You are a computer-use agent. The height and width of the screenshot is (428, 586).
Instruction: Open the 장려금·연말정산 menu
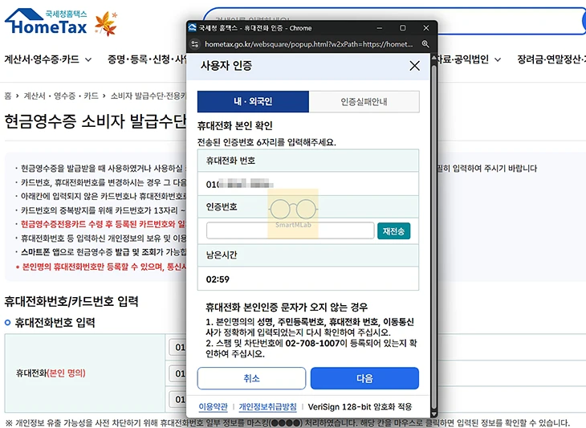point(551,59)
